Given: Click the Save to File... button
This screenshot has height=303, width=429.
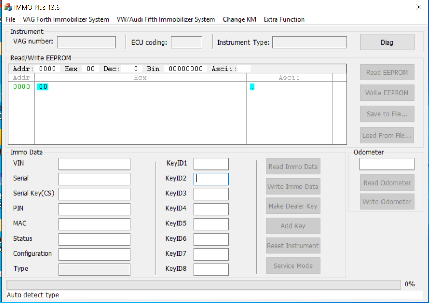Looking at the screenshot, I should 387,114.
